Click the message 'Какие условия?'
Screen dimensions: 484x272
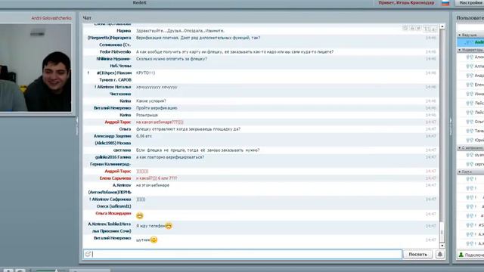151,100
